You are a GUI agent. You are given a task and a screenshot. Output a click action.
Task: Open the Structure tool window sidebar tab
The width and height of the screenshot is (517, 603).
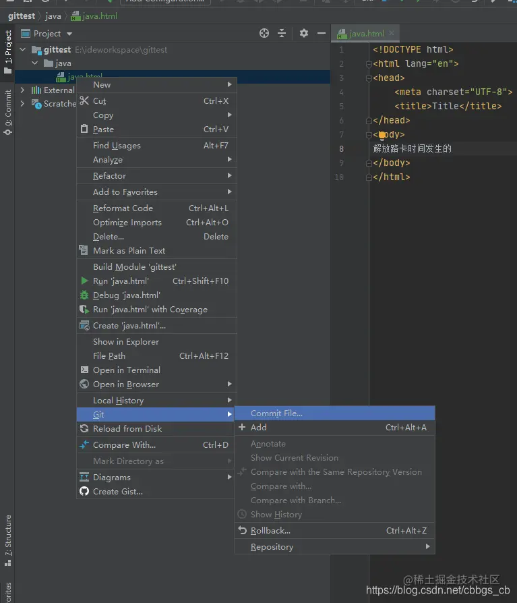coord(7,540)
